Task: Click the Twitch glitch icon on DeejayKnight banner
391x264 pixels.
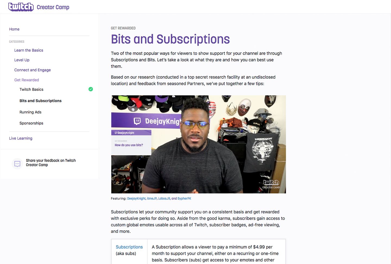Action: 137,121
